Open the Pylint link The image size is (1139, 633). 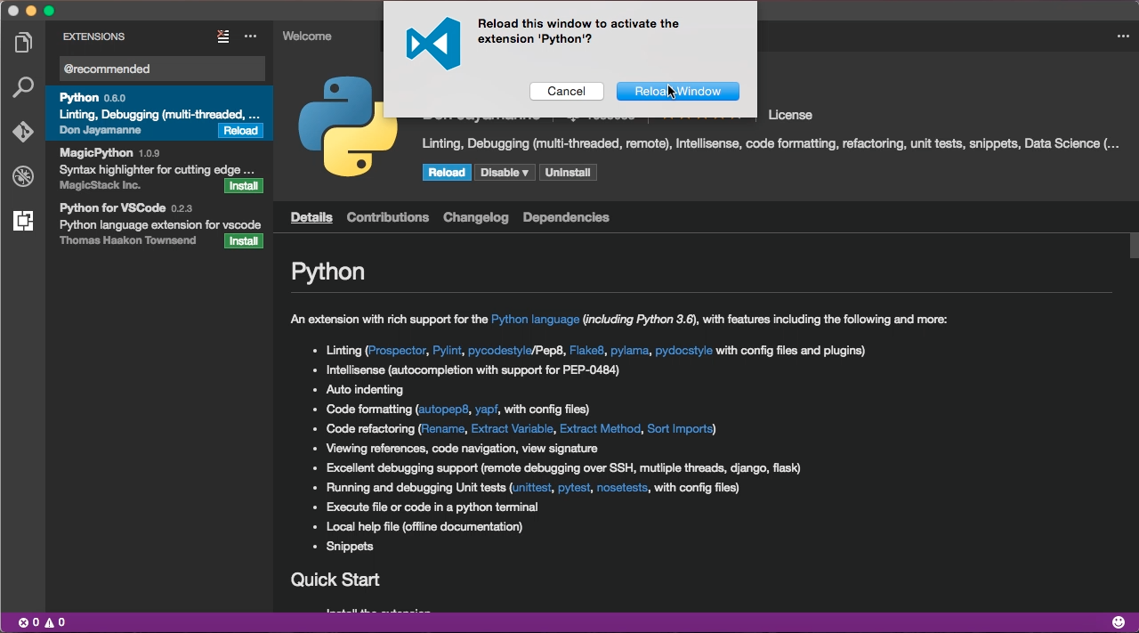(447, 351)
